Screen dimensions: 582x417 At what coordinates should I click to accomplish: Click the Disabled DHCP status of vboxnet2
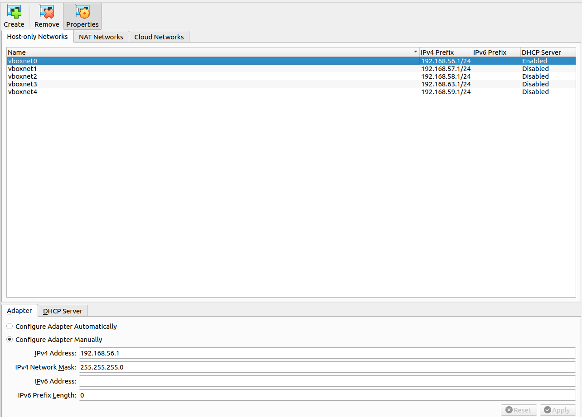coord(535,76)
